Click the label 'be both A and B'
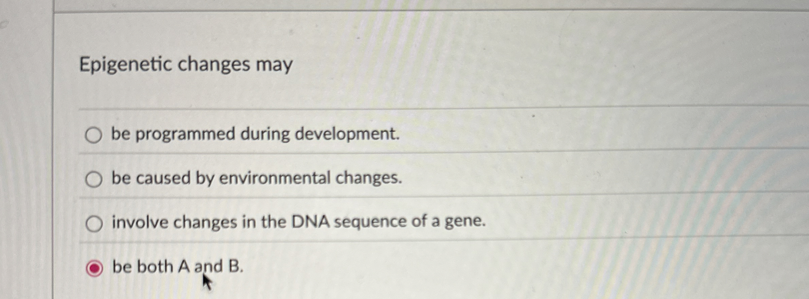809x299 pixels. tap(177, 266)
